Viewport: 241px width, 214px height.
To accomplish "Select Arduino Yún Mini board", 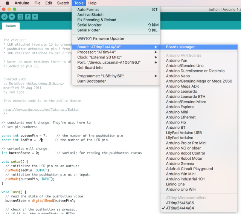I will [199, 174].
